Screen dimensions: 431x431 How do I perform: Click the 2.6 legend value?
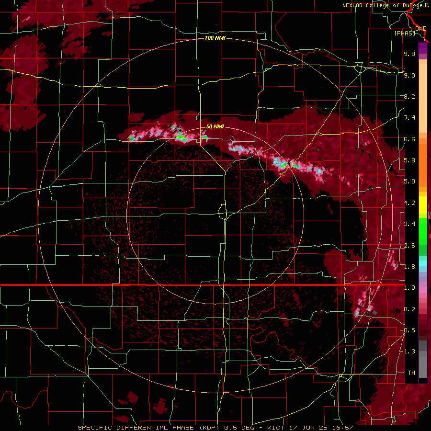click(x=409, y=246)
